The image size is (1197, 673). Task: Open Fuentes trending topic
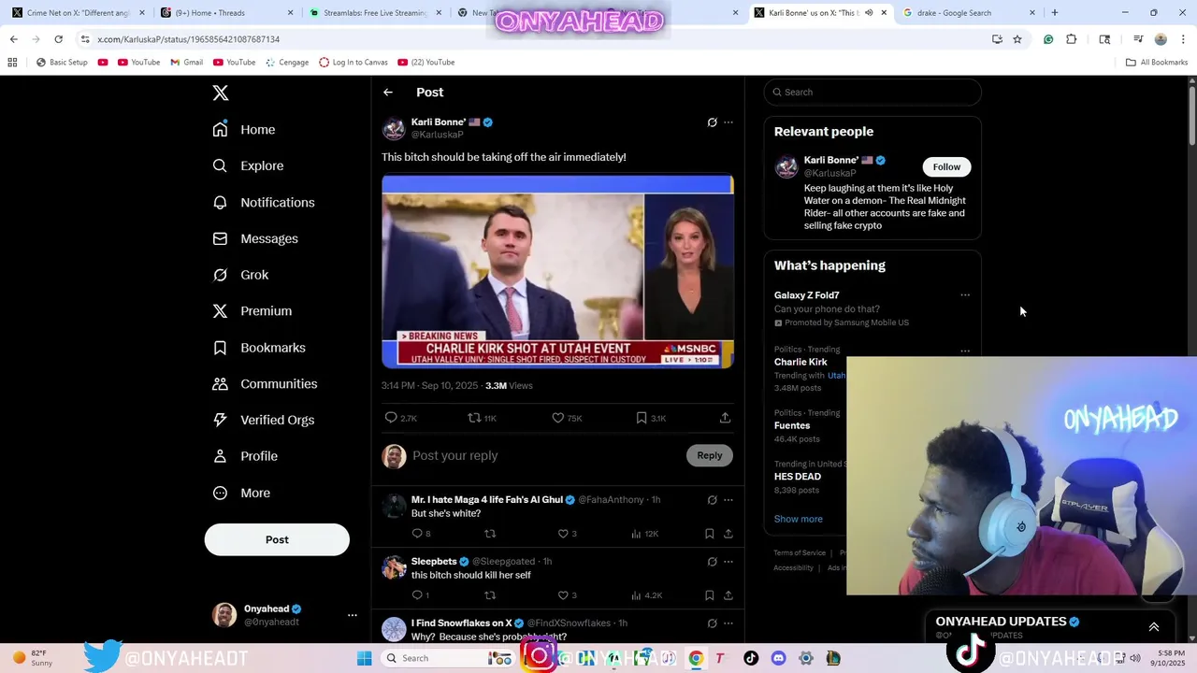pos(792,425)
